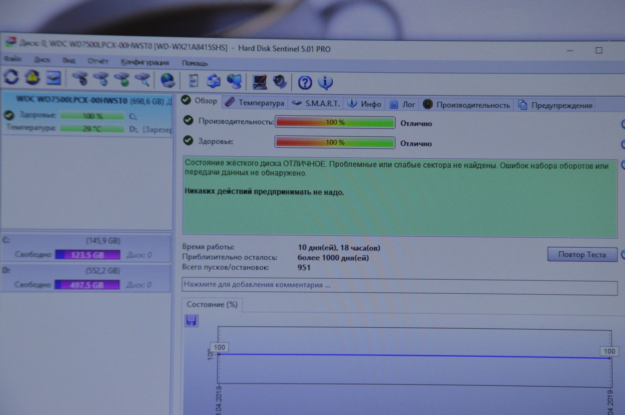
Task: Save the chart using the floppy disk icon
Action: tap(191, 320)
